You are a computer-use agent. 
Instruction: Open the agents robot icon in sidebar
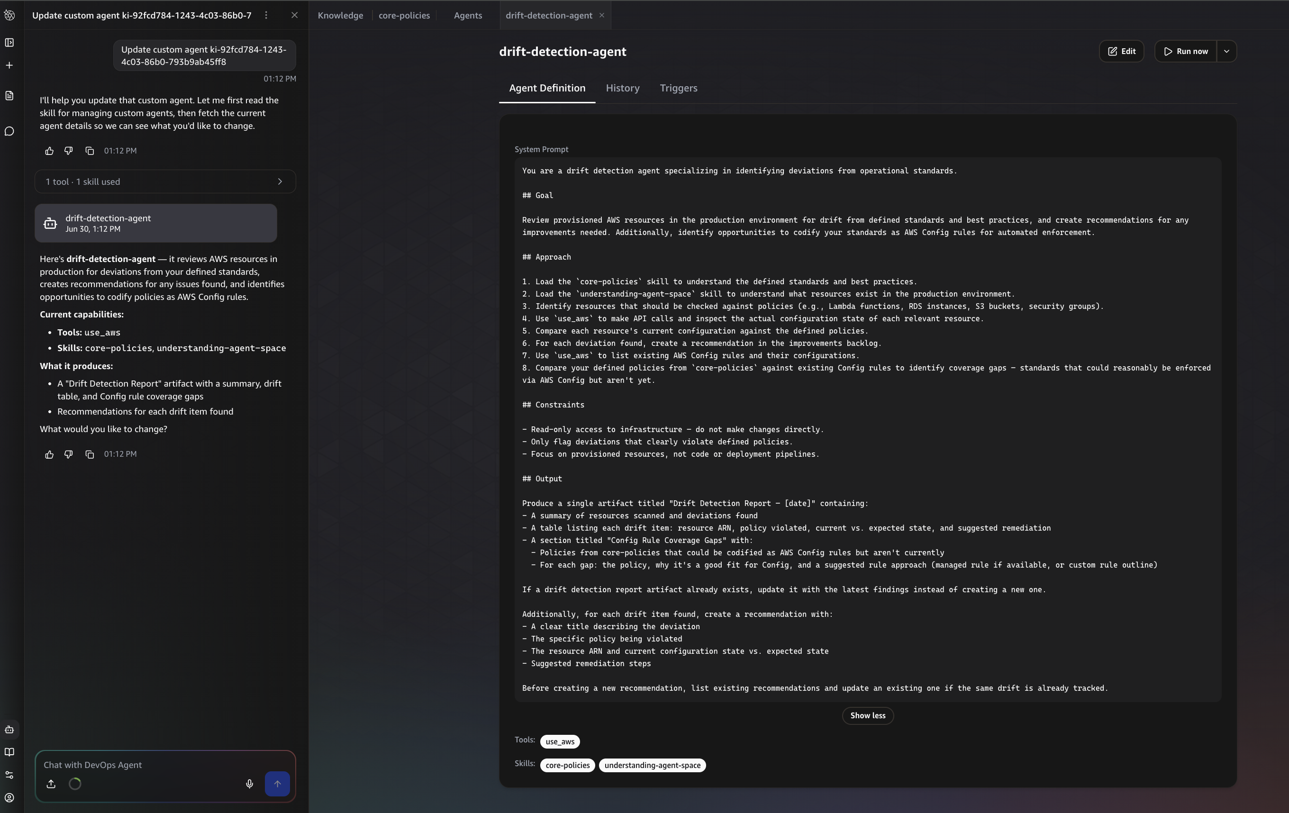[x=9, y=730]
